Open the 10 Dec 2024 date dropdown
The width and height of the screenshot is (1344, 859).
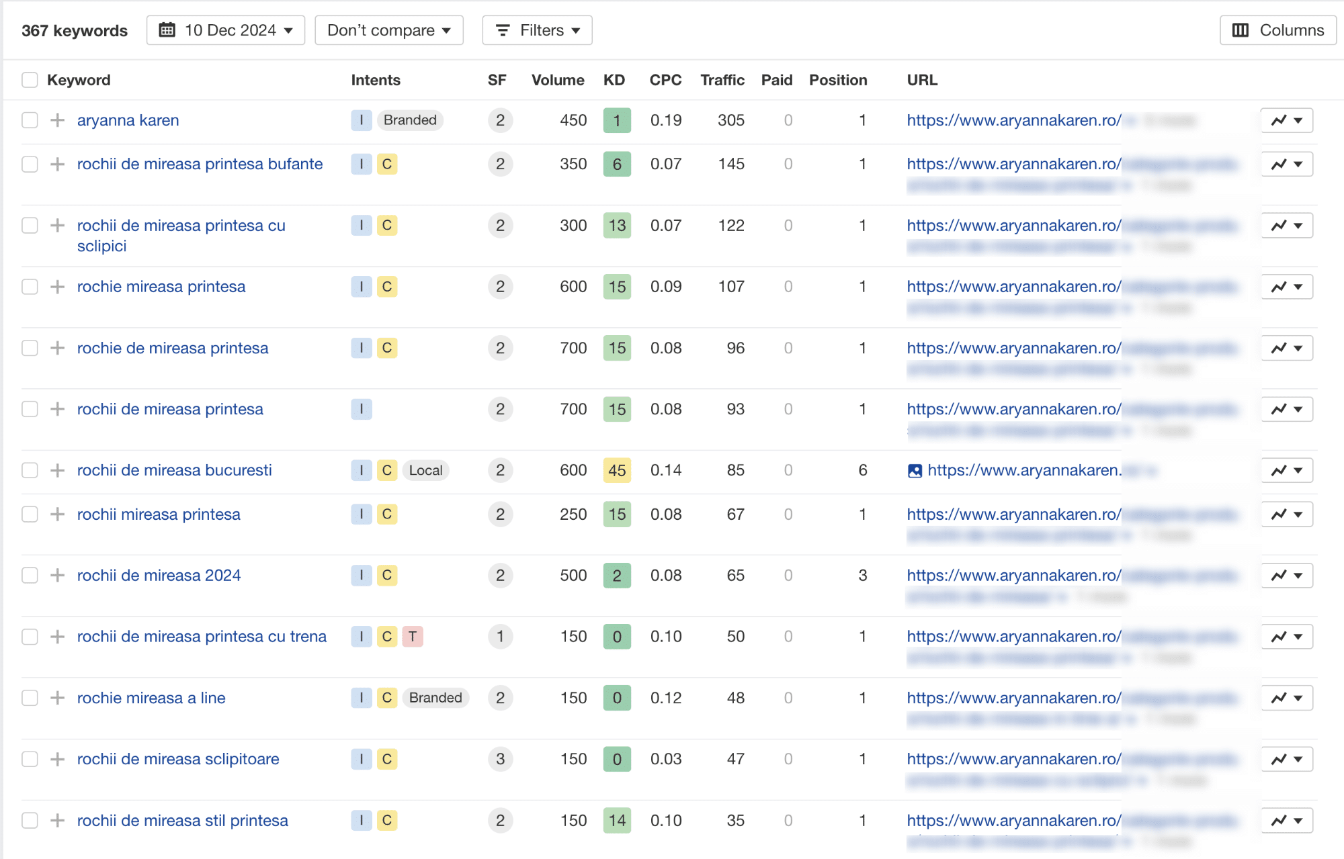pyautogui.click(x=226, y=30)
